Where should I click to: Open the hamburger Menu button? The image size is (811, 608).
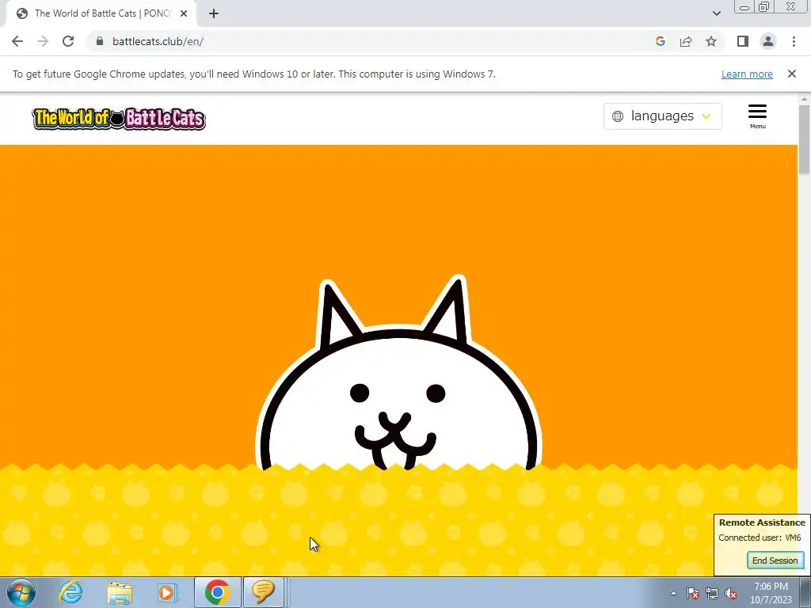pyautogui.click(x=757, y=116)
